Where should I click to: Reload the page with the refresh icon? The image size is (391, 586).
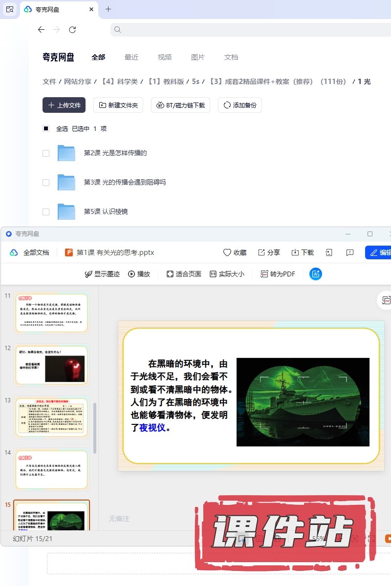[72, 30]
